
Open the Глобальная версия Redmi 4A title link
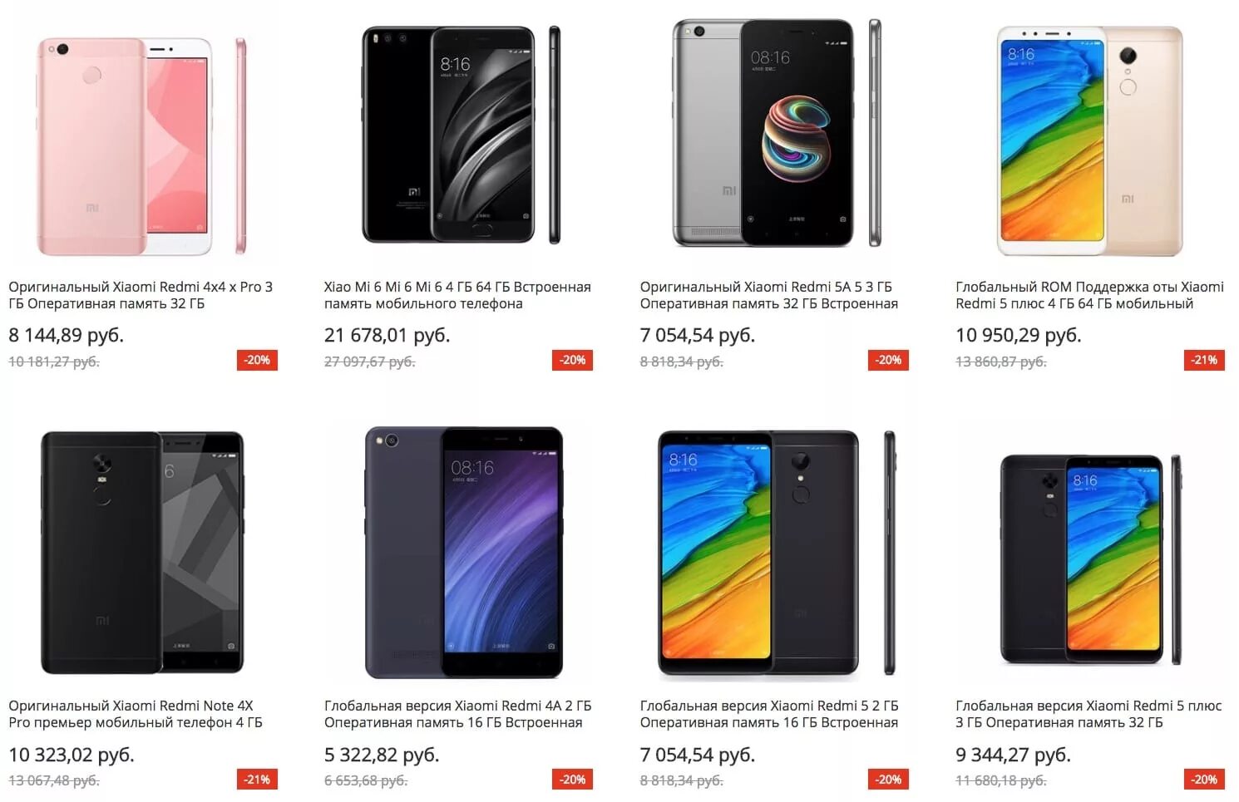coord(457,714)
